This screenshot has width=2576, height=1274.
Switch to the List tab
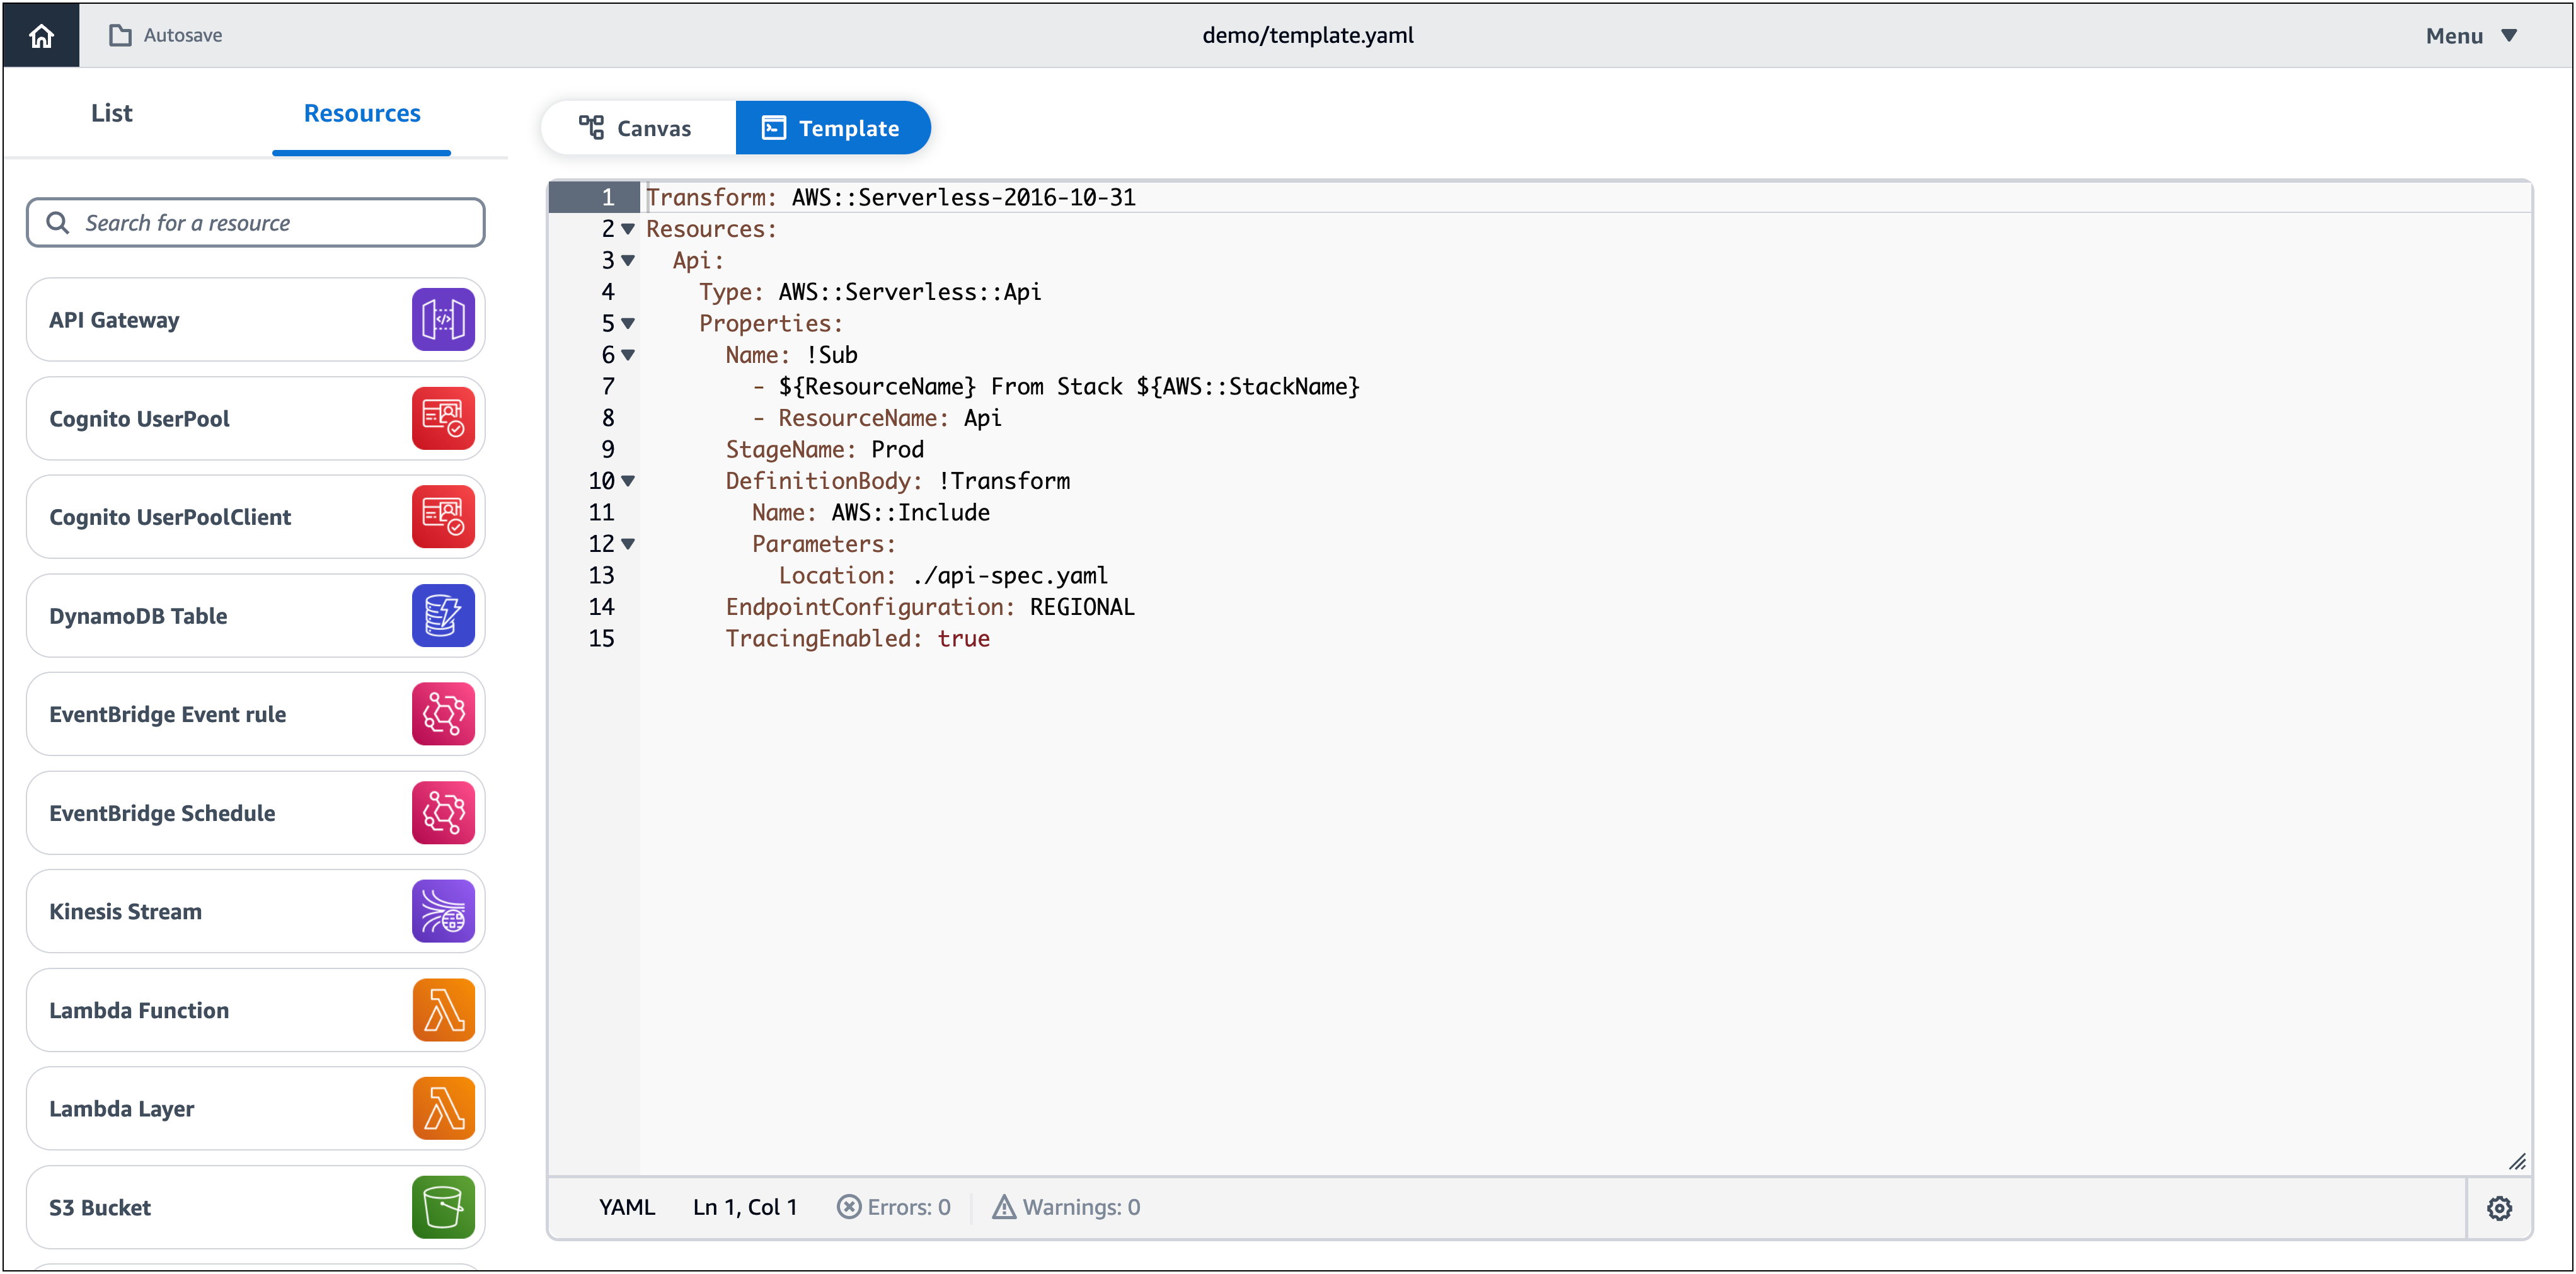[111, 112]
